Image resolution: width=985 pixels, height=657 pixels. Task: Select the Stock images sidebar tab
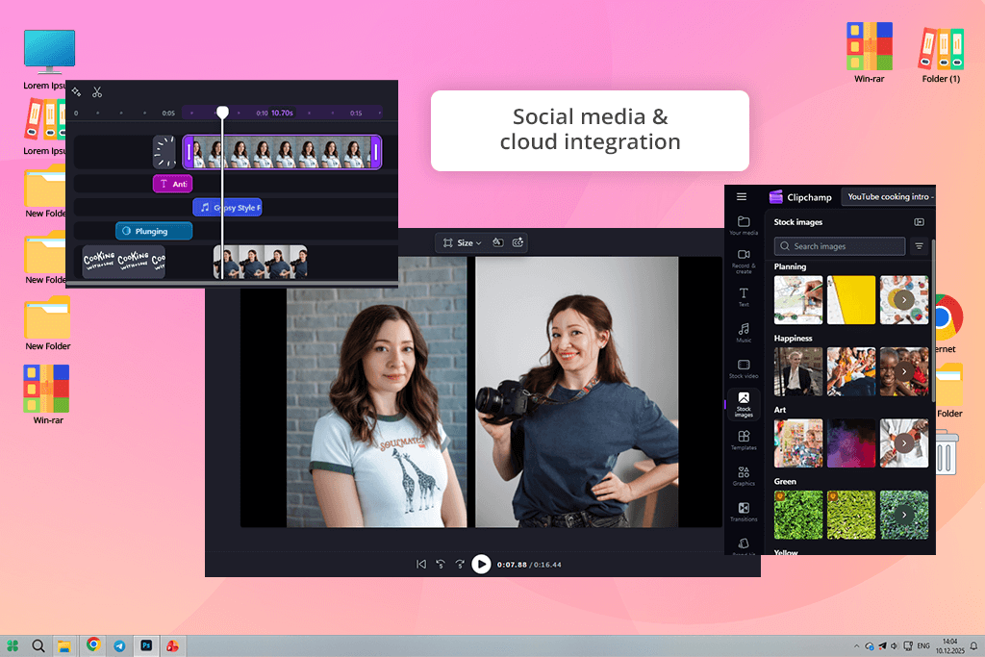[744, 404]
